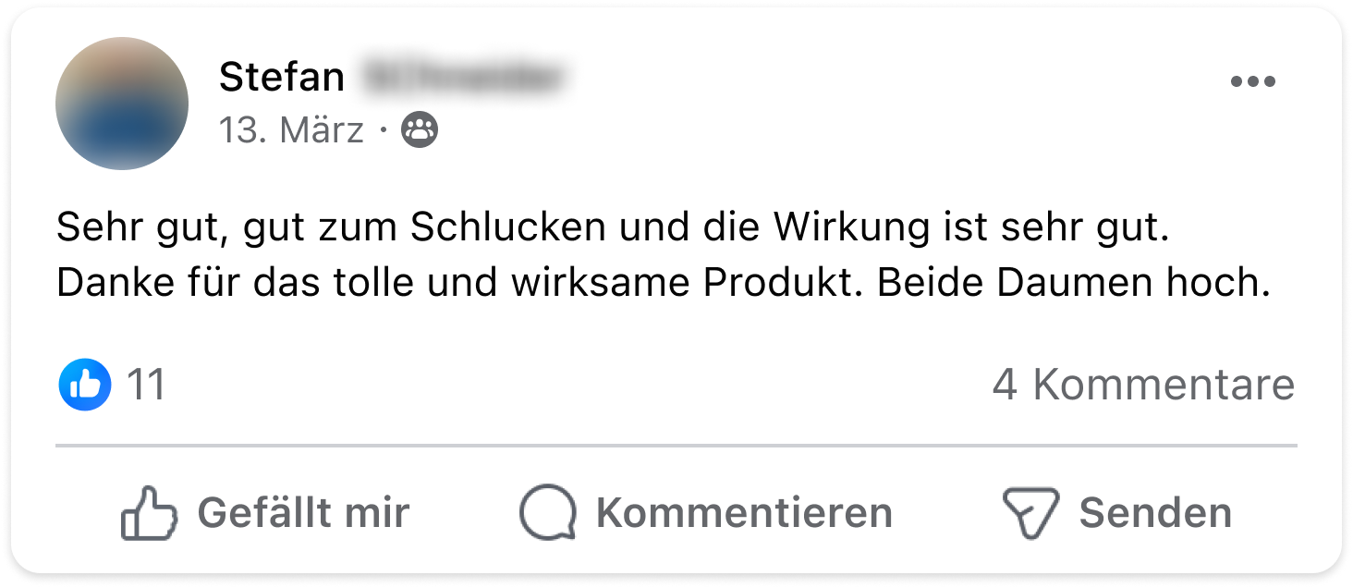Select the Gefällt mir text label
The width and height of the screenshot is (1353, 588).
[x=303, y=513]
